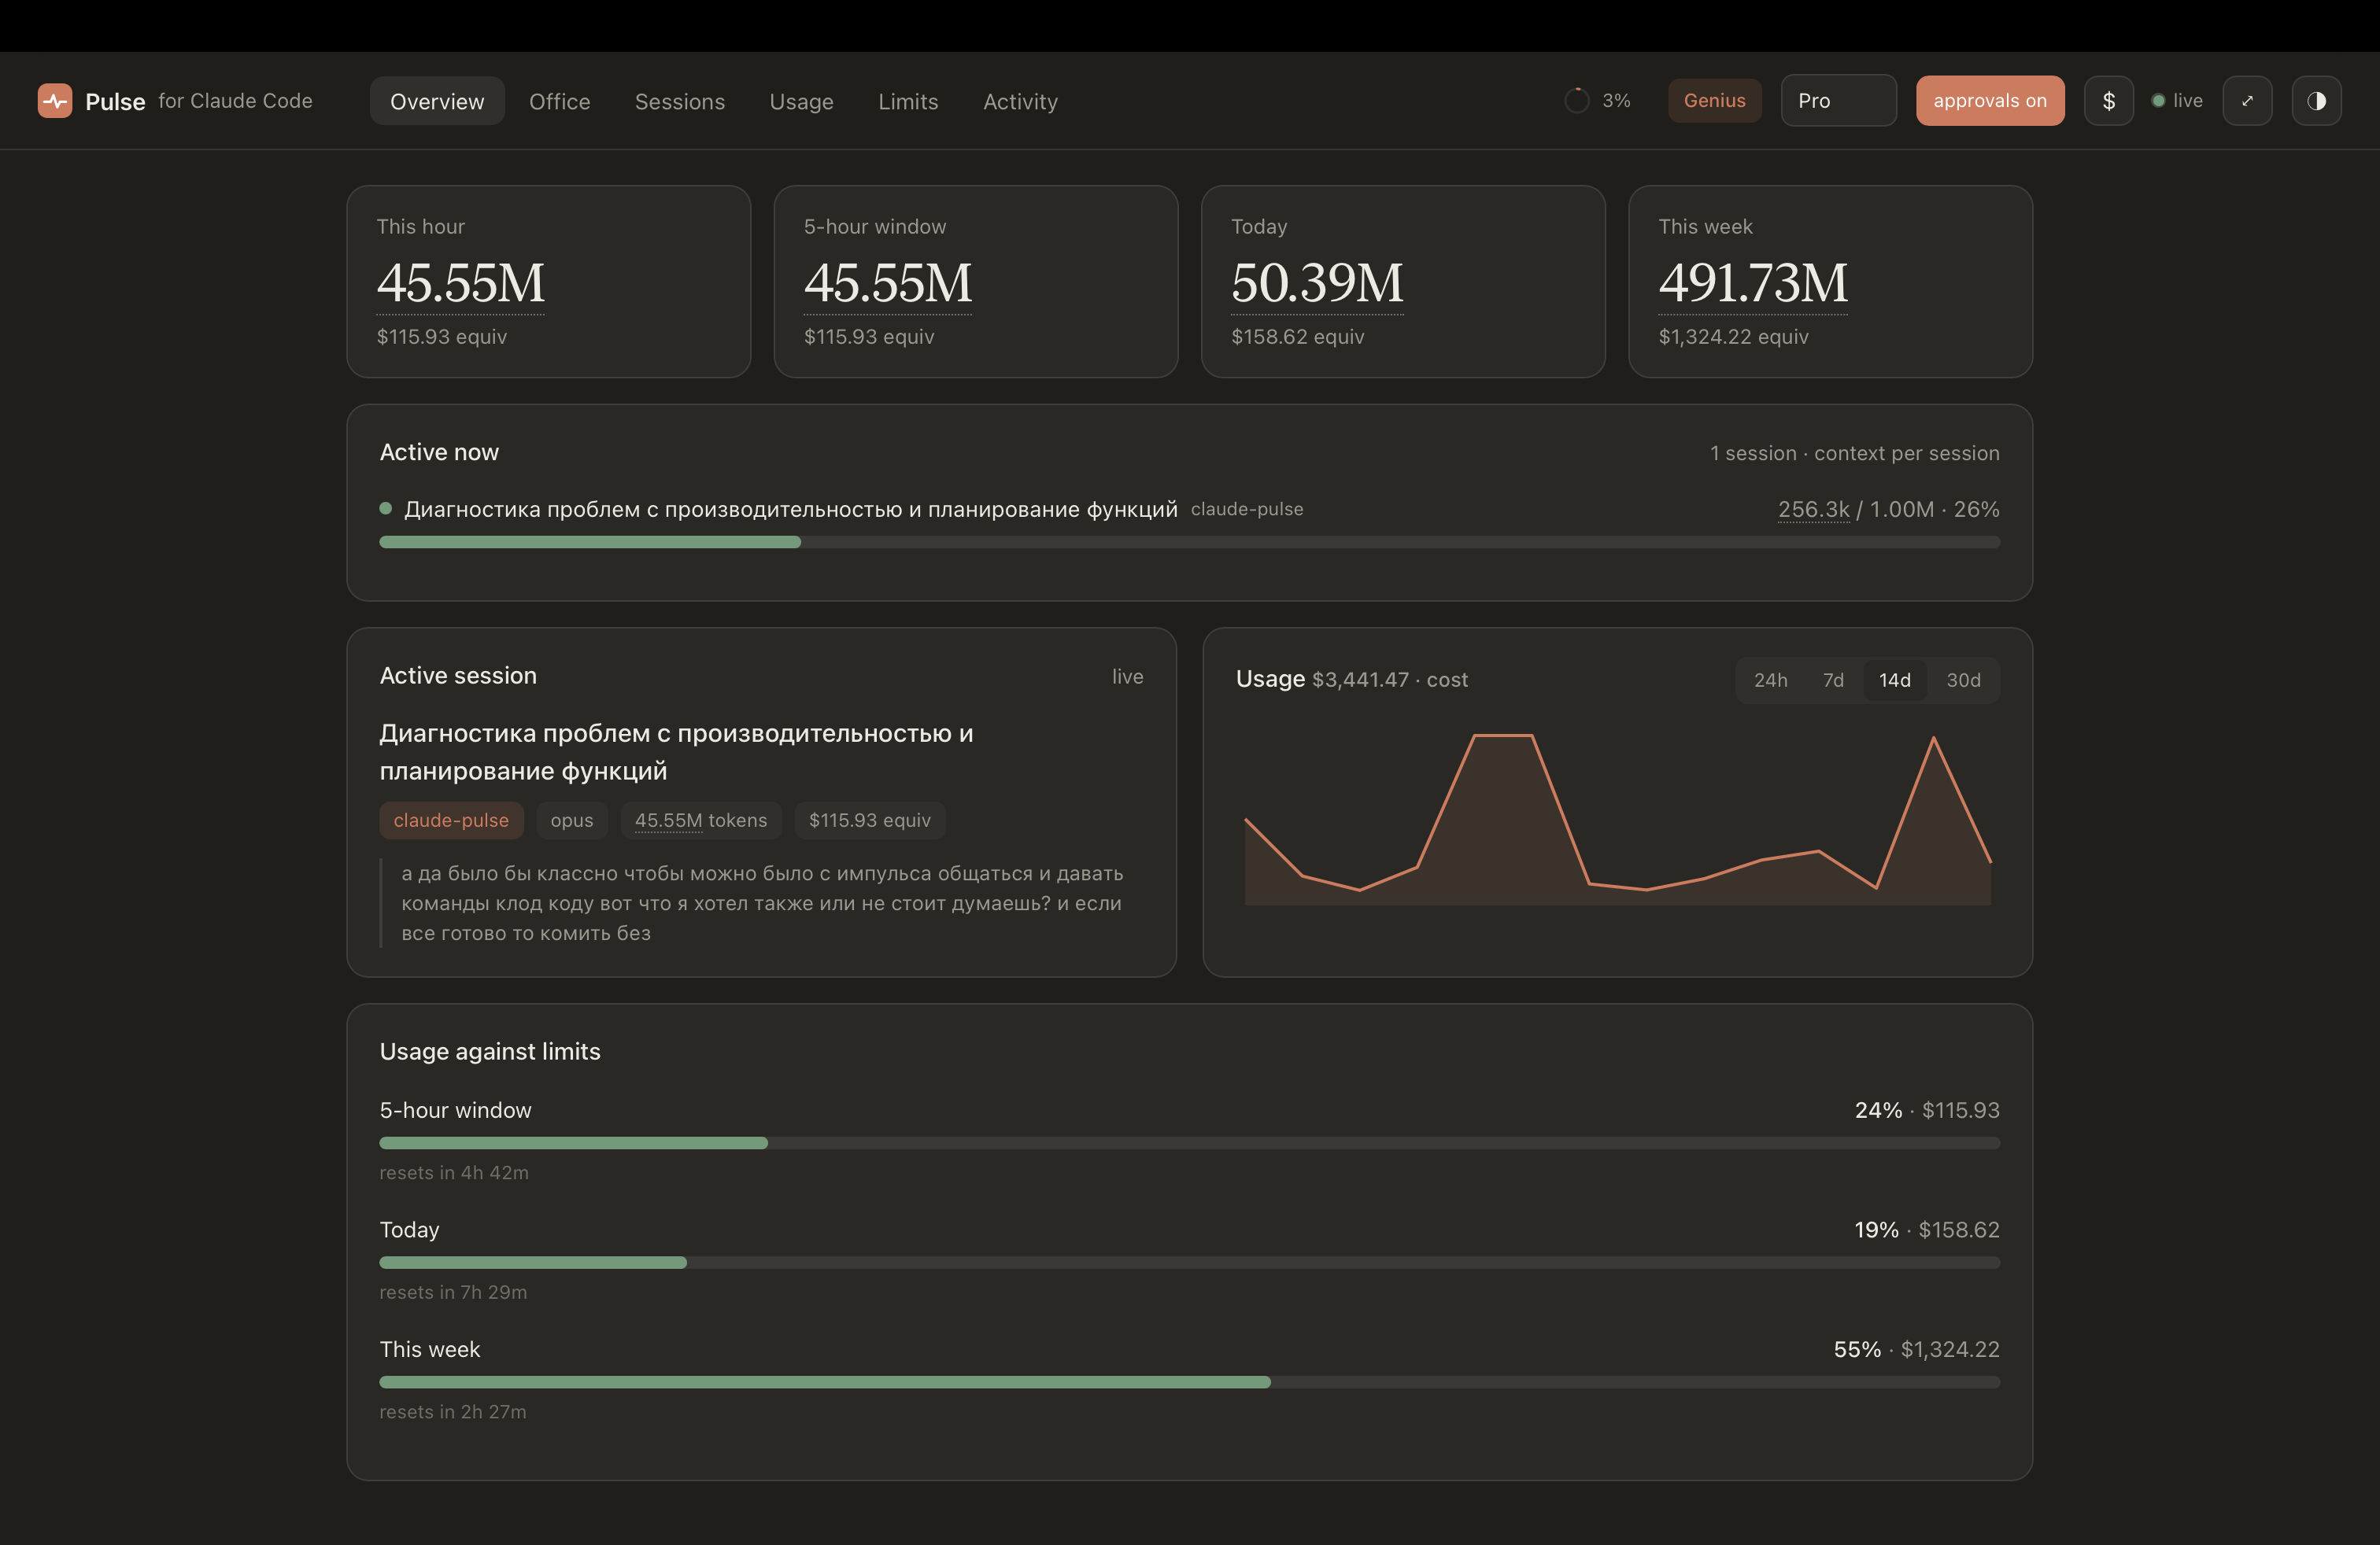Click the quoted Russian message preview
The height and width of the screenshot is (1545, 2380).
(762, 903)
